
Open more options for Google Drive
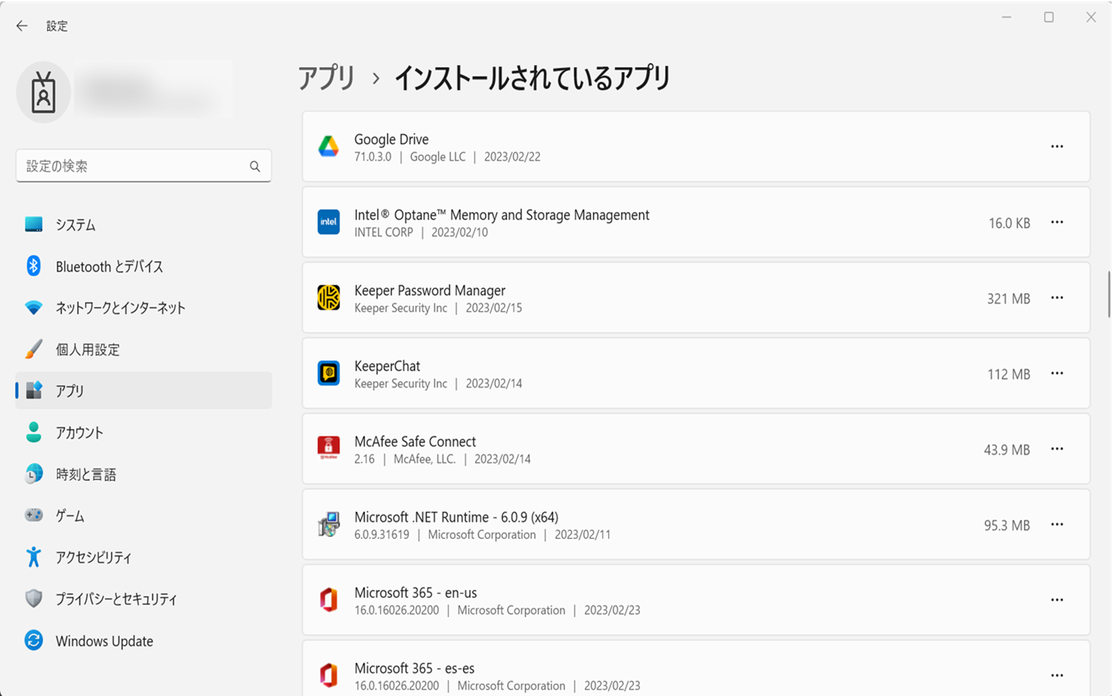(1057, 147)
